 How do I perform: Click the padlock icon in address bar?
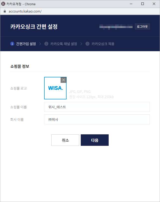tap(4, 11)
